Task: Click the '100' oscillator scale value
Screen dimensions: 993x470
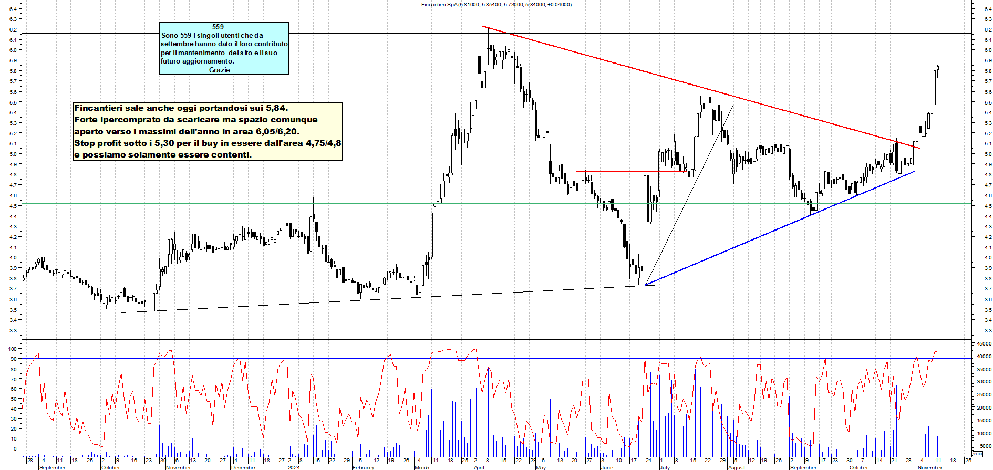Action: click(12, 349)
